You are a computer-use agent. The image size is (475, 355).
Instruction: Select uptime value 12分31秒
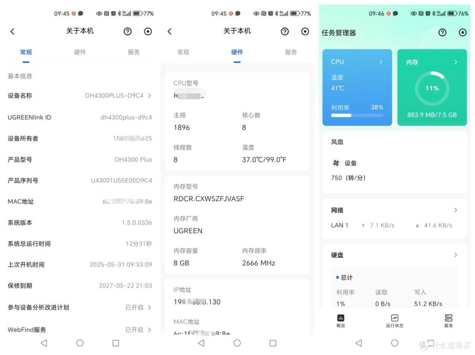click(x=139, y=244)
